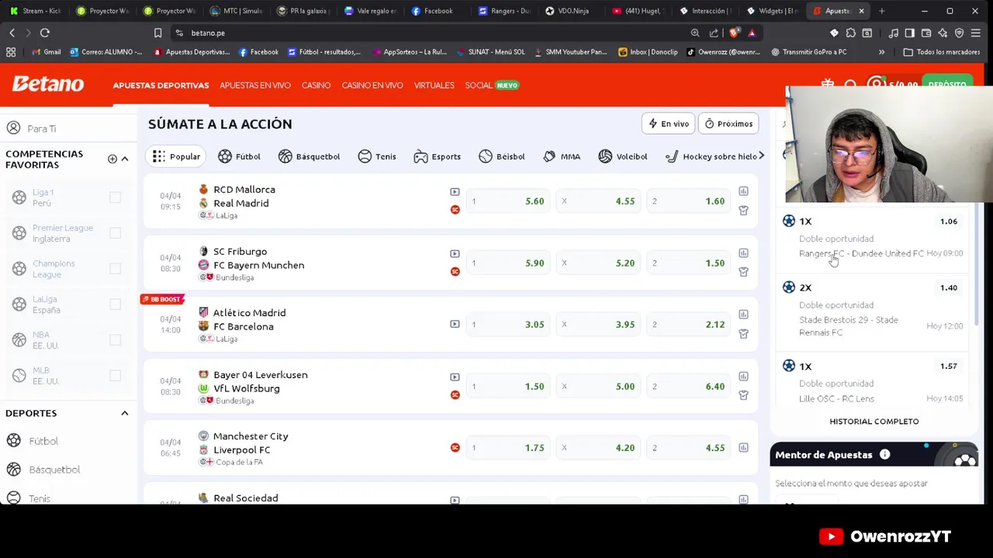The image size is (993, 558).
Task: Show more sports using the right arrow
Action: (x=761, y=156)
